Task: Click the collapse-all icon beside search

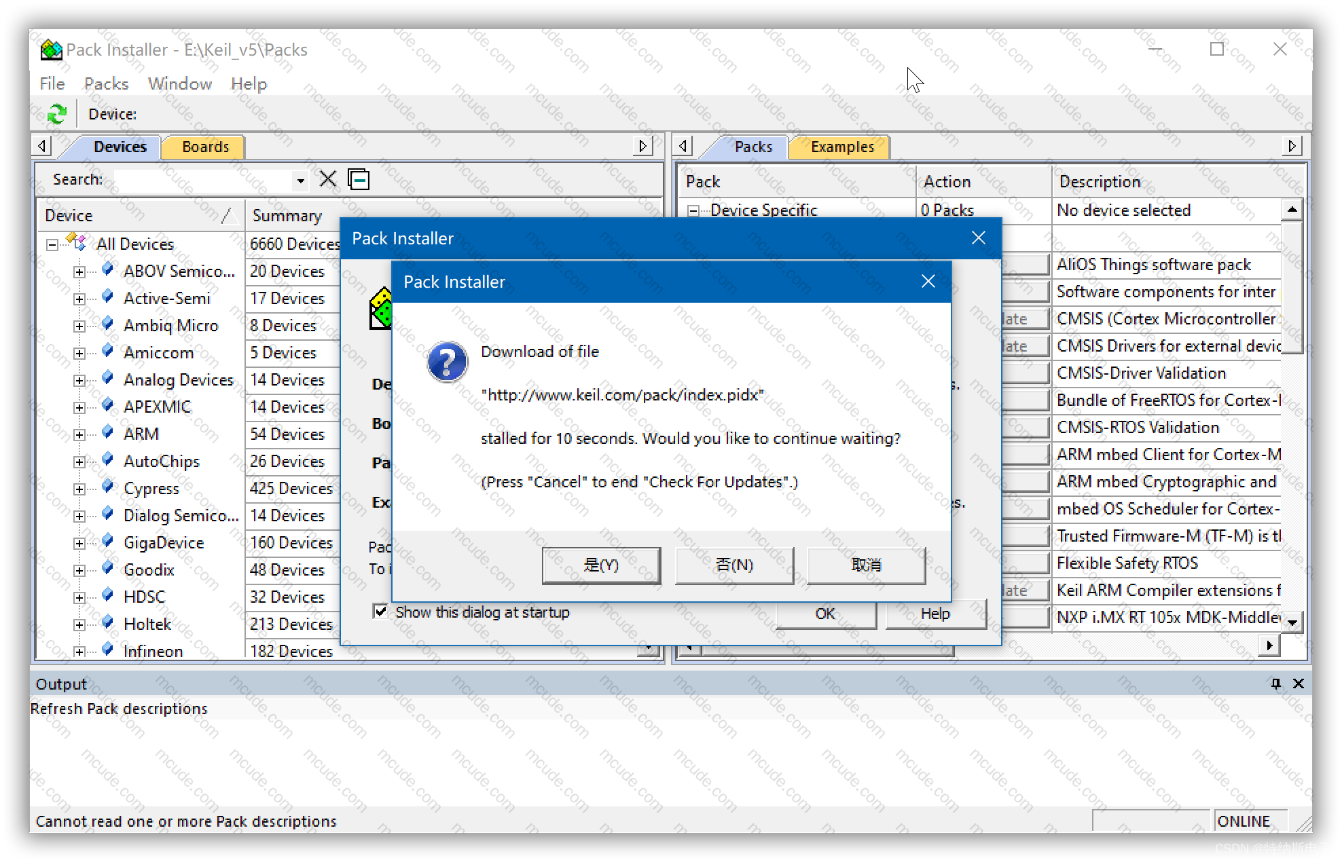Action: 358,179
